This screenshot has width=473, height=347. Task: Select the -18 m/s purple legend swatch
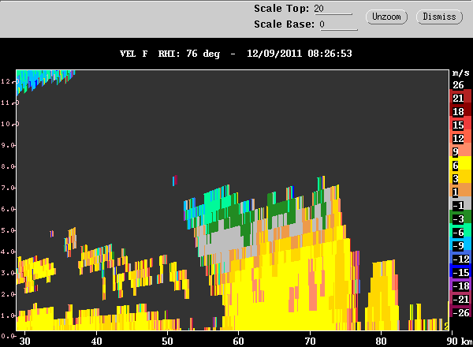460,284
